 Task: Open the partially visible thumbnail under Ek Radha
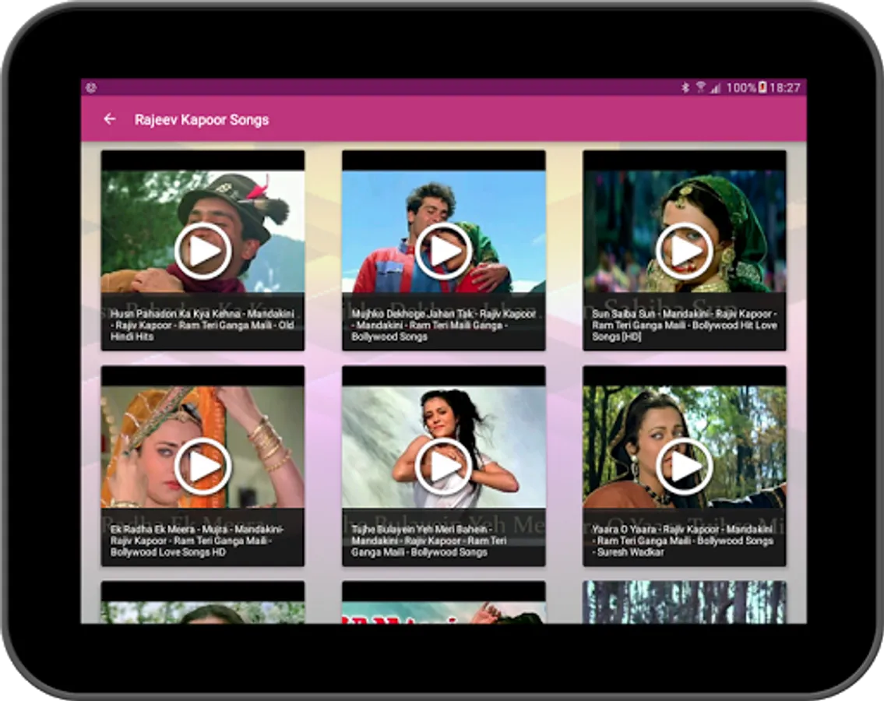pos(203,602)
